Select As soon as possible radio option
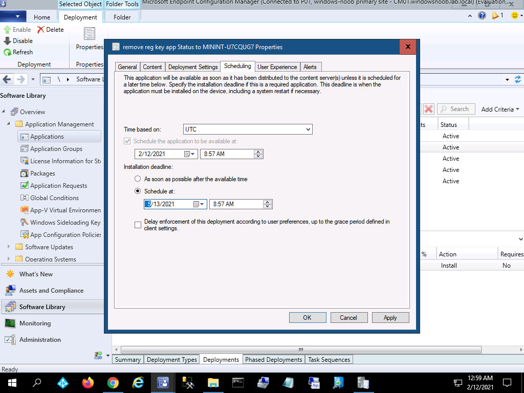 (x=137, y=179)
